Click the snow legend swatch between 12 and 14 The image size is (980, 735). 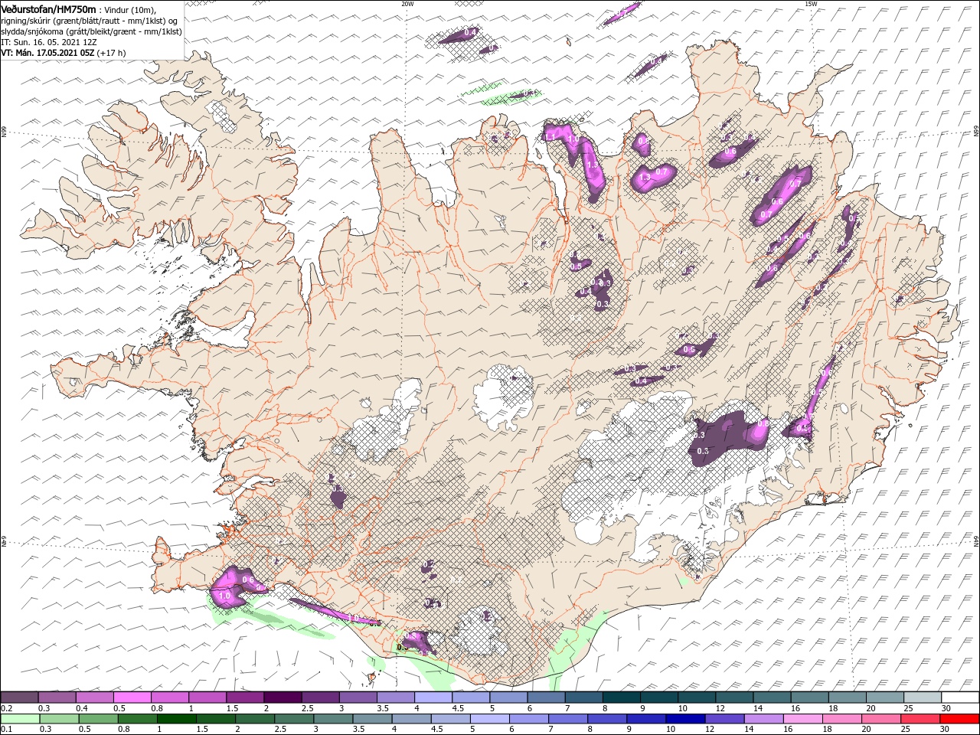click(x=735, y=697)
